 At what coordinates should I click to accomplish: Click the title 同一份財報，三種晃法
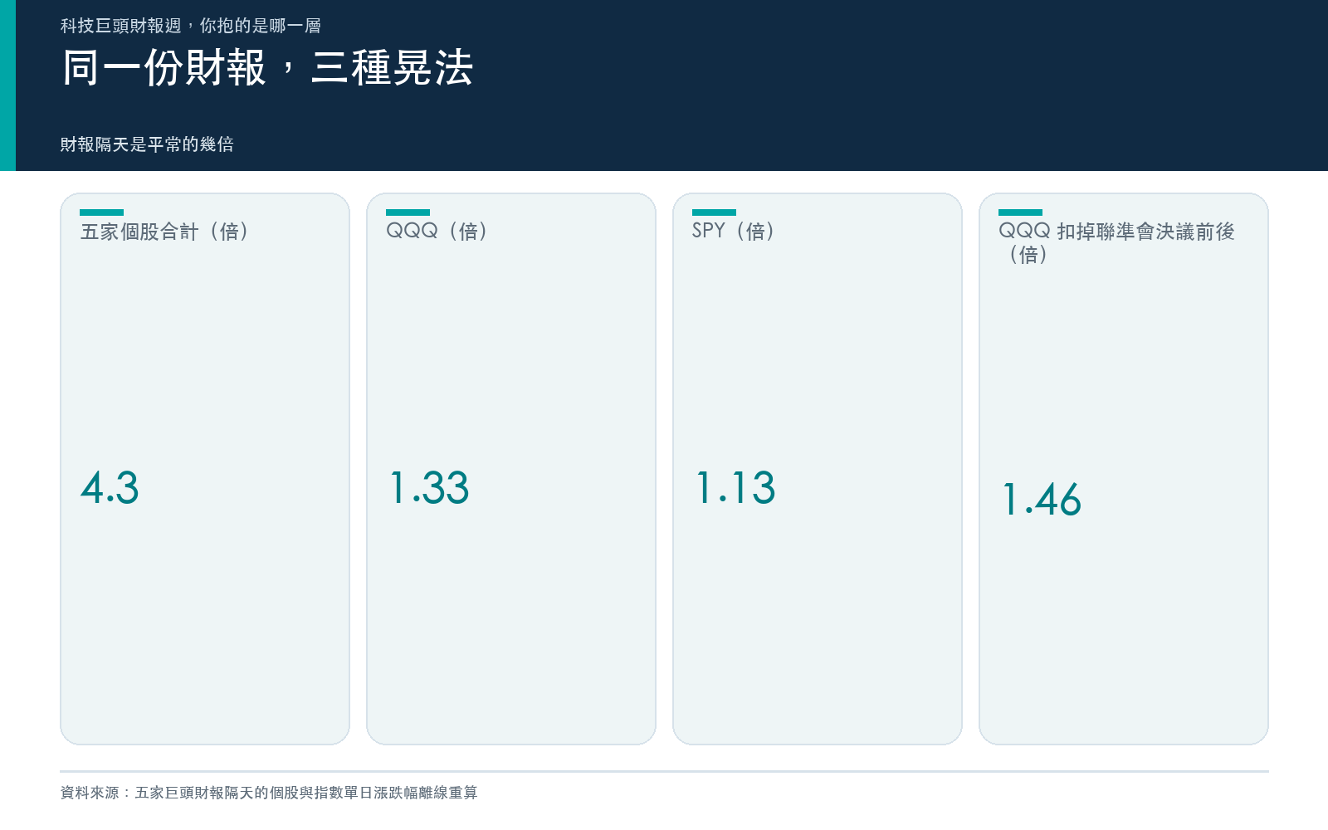(267, 67)
